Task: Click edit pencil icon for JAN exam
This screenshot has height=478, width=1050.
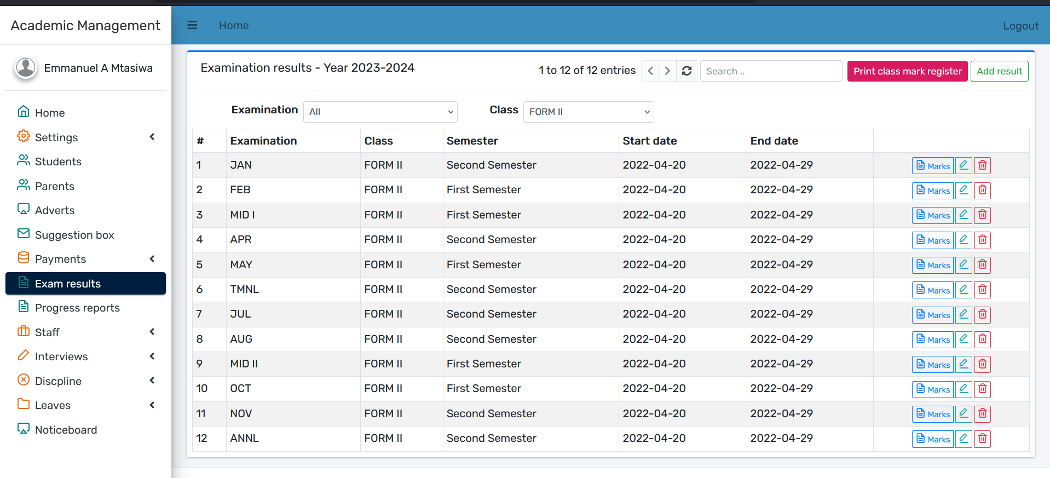Action: [x=964, y=165]
